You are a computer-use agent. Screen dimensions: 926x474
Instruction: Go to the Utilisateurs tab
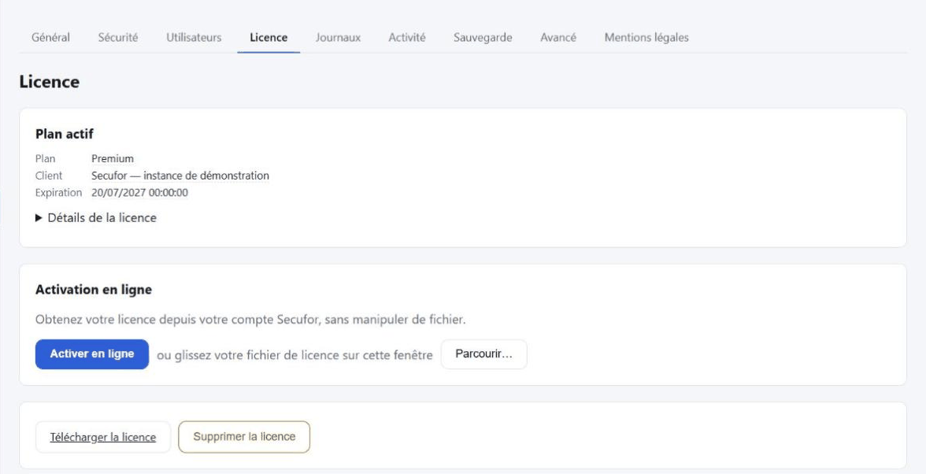point(194,37)
